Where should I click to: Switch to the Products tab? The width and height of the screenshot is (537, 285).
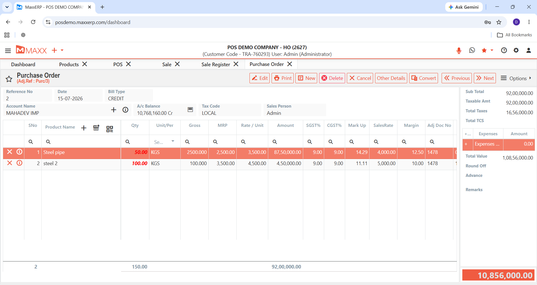point(69,65)
